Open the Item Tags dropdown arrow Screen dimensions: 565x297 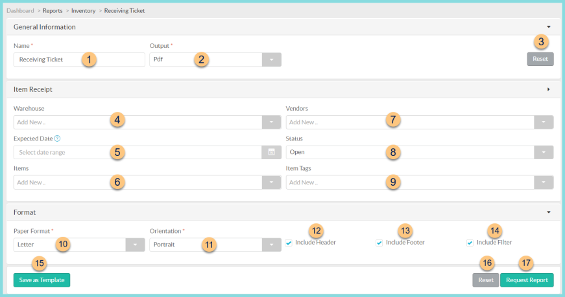pos(544,182)
